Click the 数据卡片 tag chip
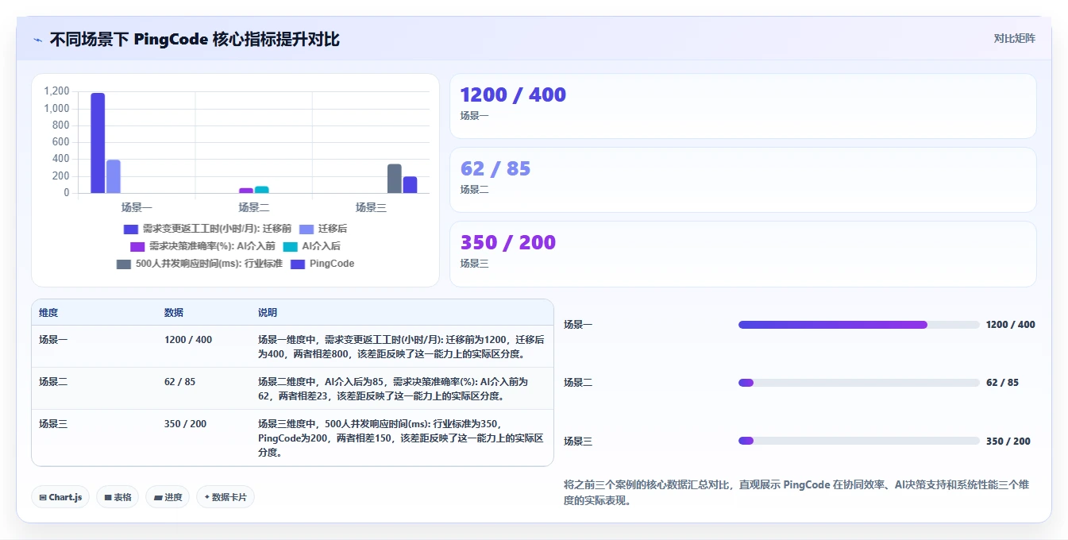The height and width of the screenshot is (540, 1068). click(226, 497)
